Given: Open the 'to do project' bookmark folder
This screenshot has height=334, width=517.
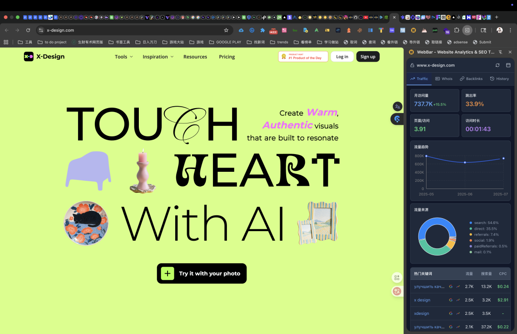Looking at the screenshot, I should point(52,42).
